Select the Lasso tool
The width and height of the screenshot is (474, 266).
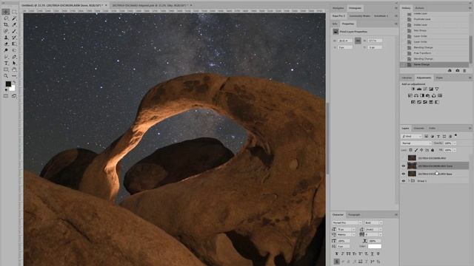click(x=6, y=18)
